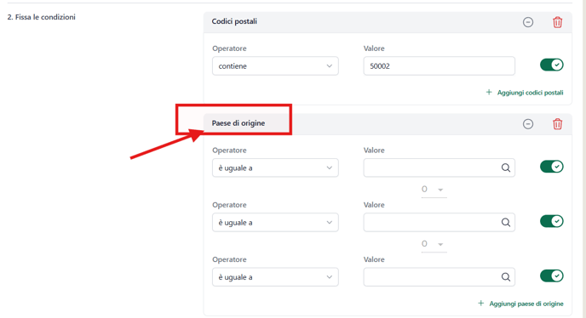586x318 pixels.
Task: Click plus icon beside Aggiungi codici postali
Action: click(x=489, y=92)
